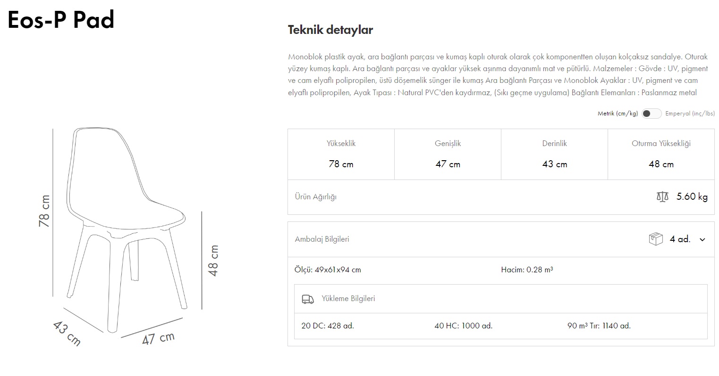The image size is (719, 376).
Task: Expand the chevron next to 4 ad.
Action: pyautogui.click(x=702, y=239)
